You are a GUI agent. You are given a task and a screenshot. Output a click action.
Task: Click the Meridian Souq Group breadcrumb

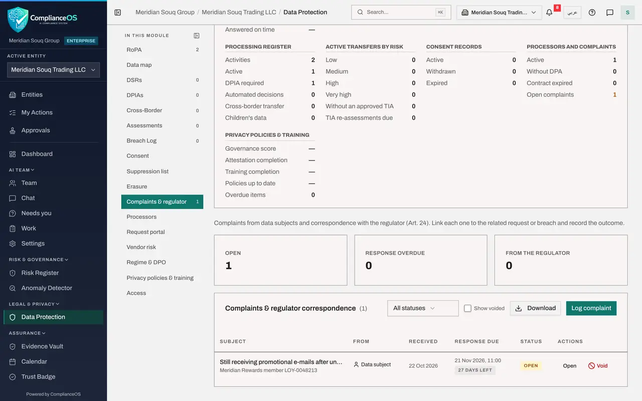165,13
